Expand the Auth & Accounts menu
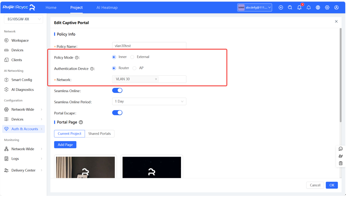This screenshot has height=198, width=346. click(41, 129)
